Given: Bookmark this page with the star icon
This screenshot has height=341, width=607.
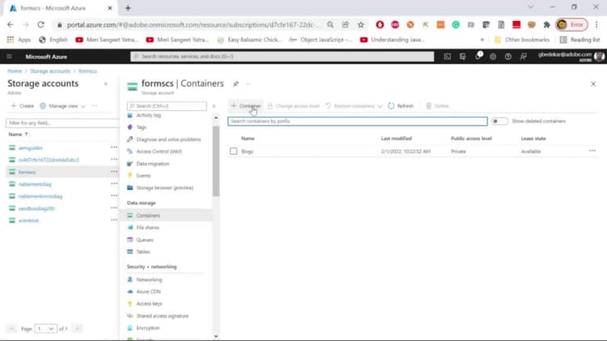Looking at the screenshot, I should pos(361,25).
